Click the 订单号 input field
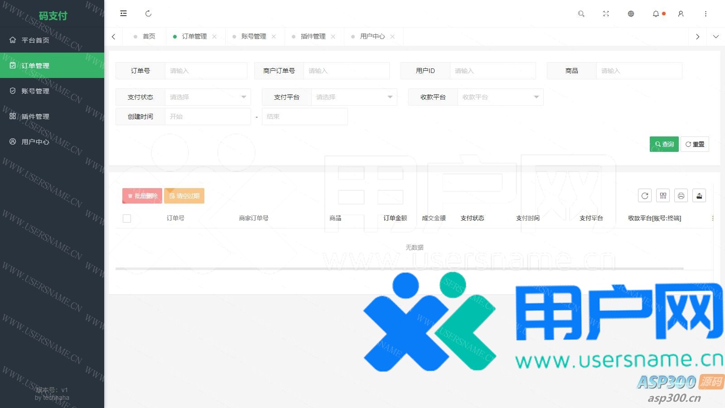 coord(206,71)
